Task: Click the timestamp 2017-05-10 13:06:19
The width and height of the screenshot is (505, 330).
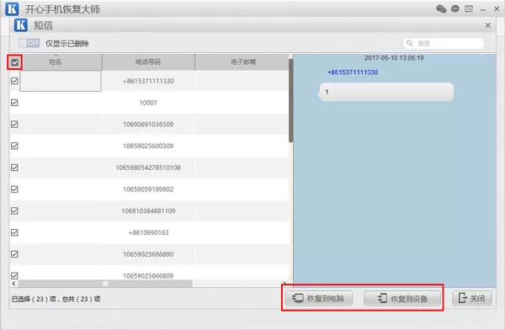Action: 394,58
